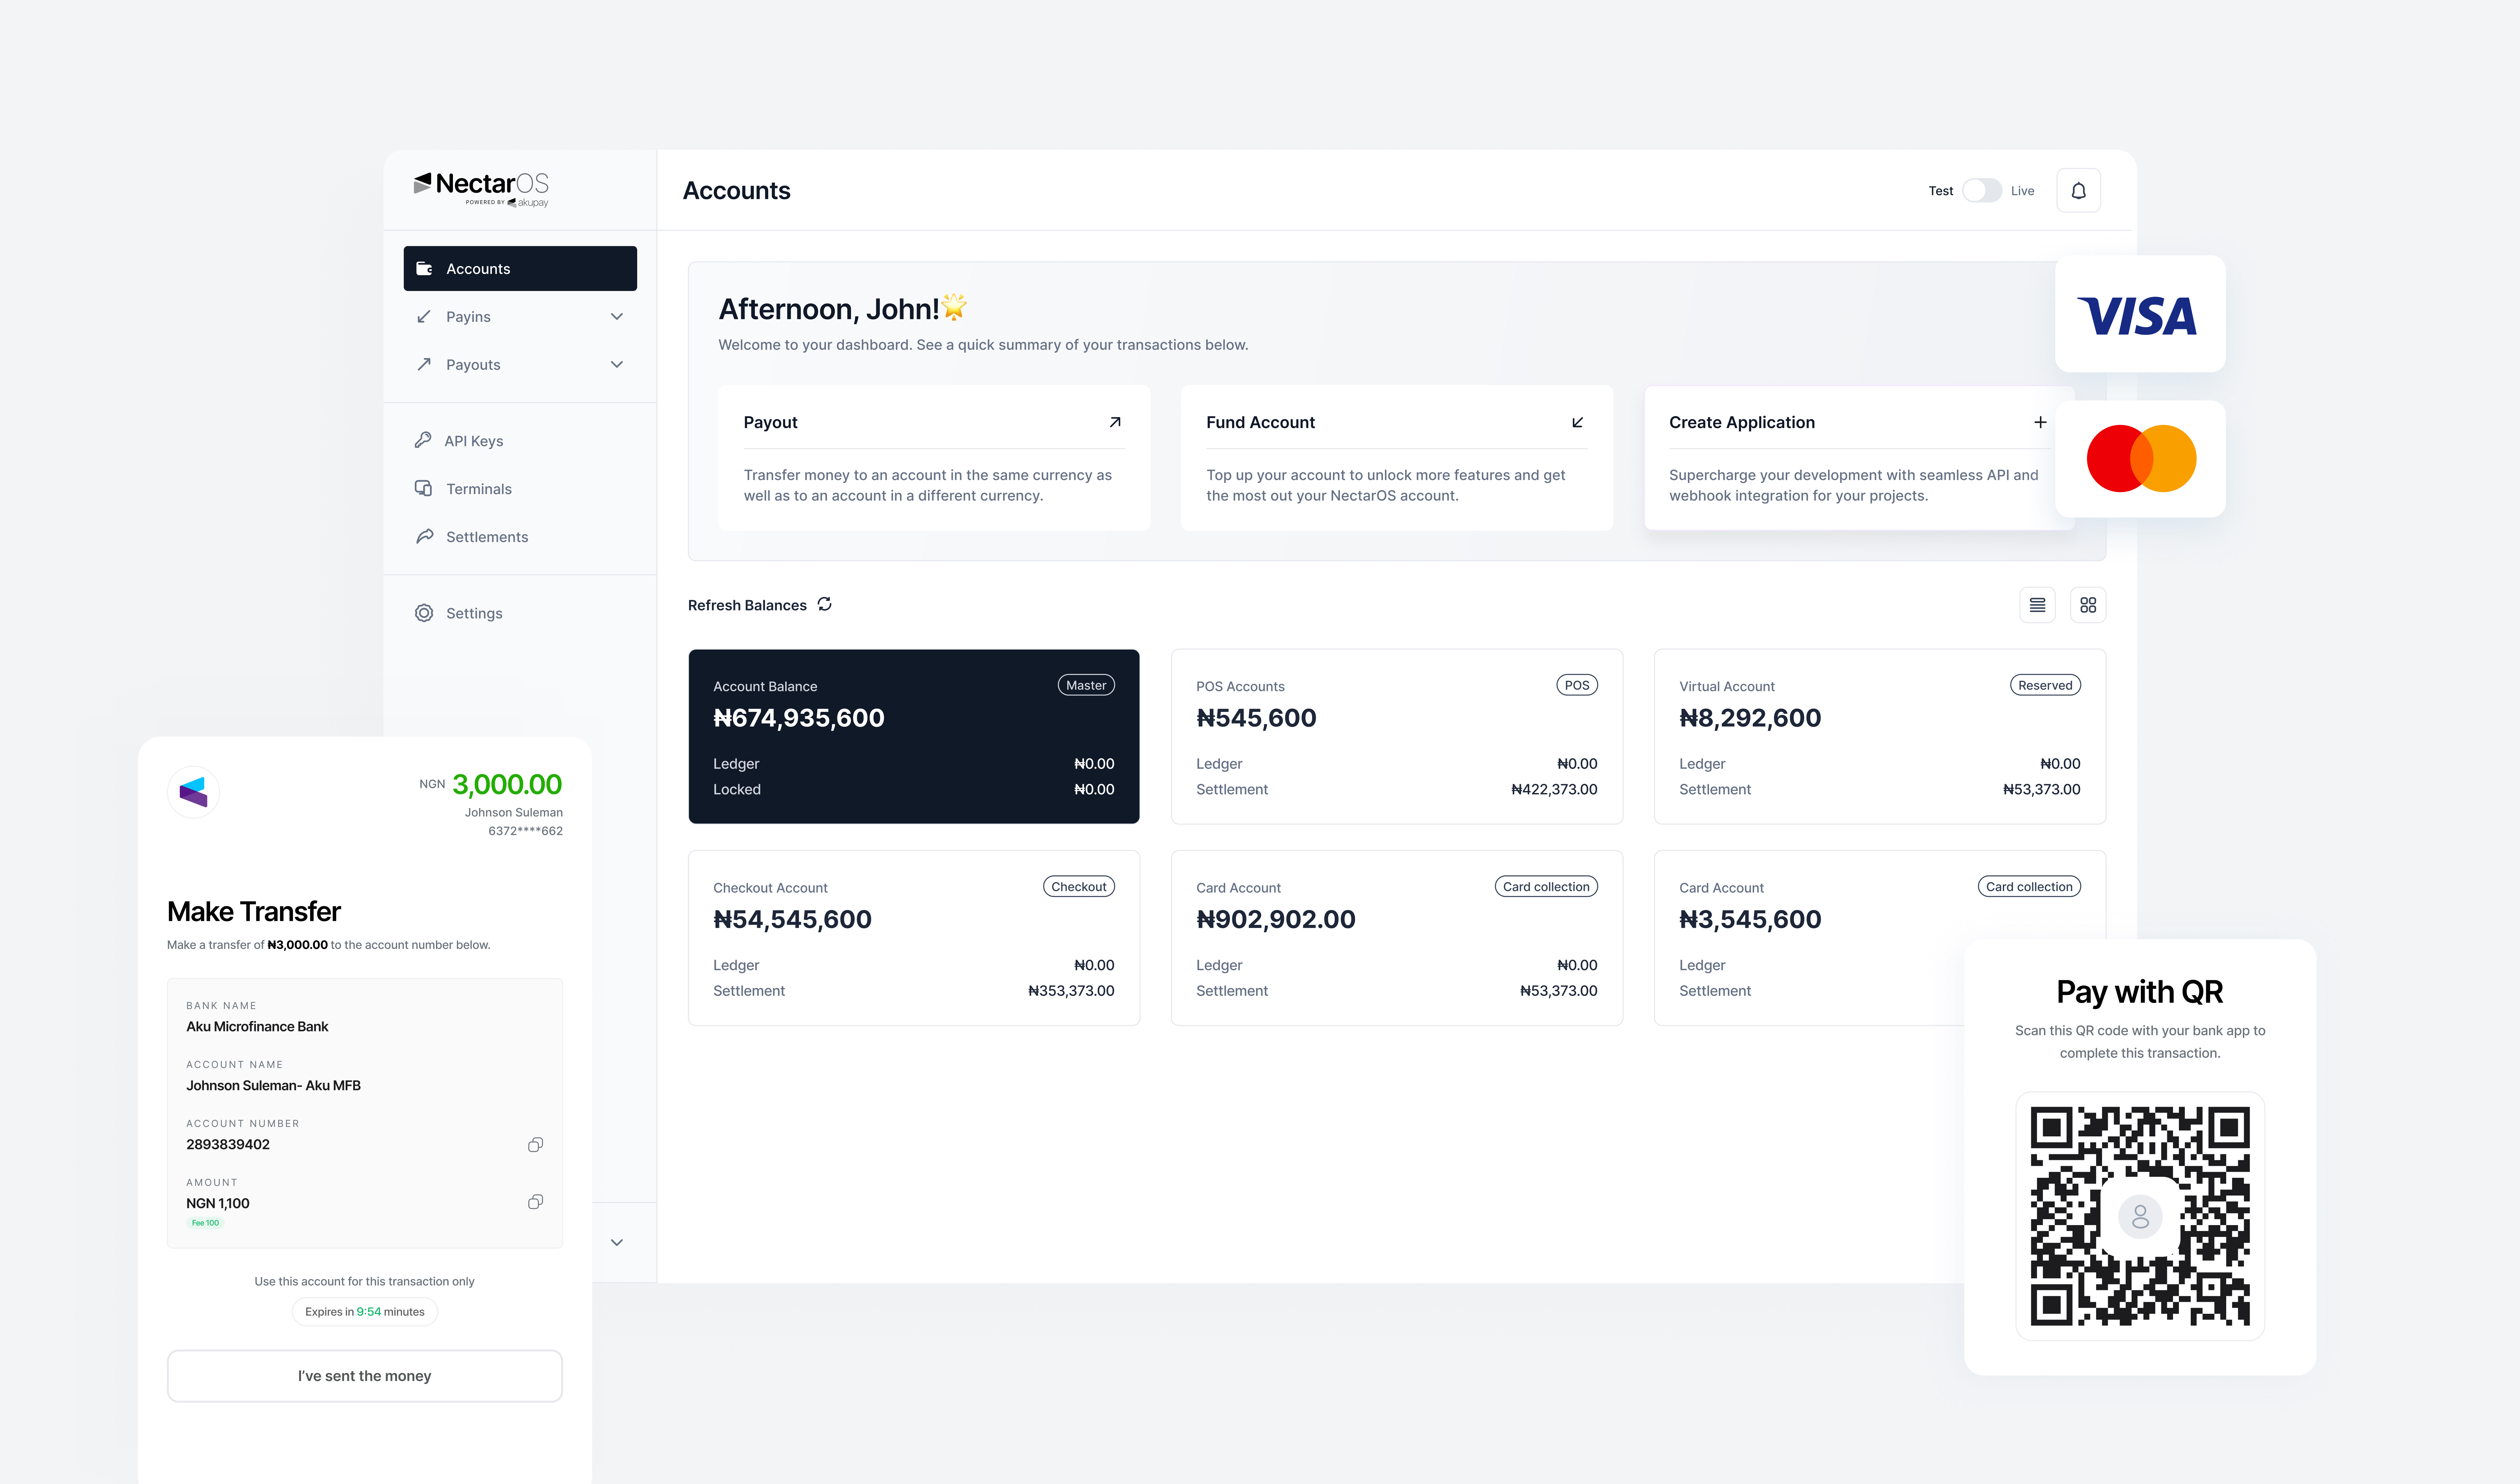Click the Create Application plus icon
2520x1484 pixels.
[2040, 422]
